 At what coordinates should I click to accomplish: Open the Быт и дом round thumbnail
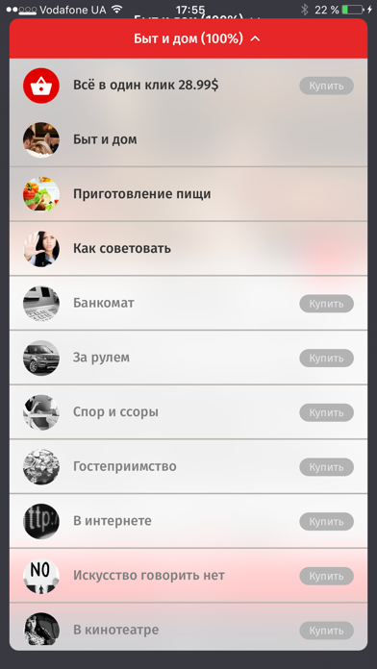point(41,140)
